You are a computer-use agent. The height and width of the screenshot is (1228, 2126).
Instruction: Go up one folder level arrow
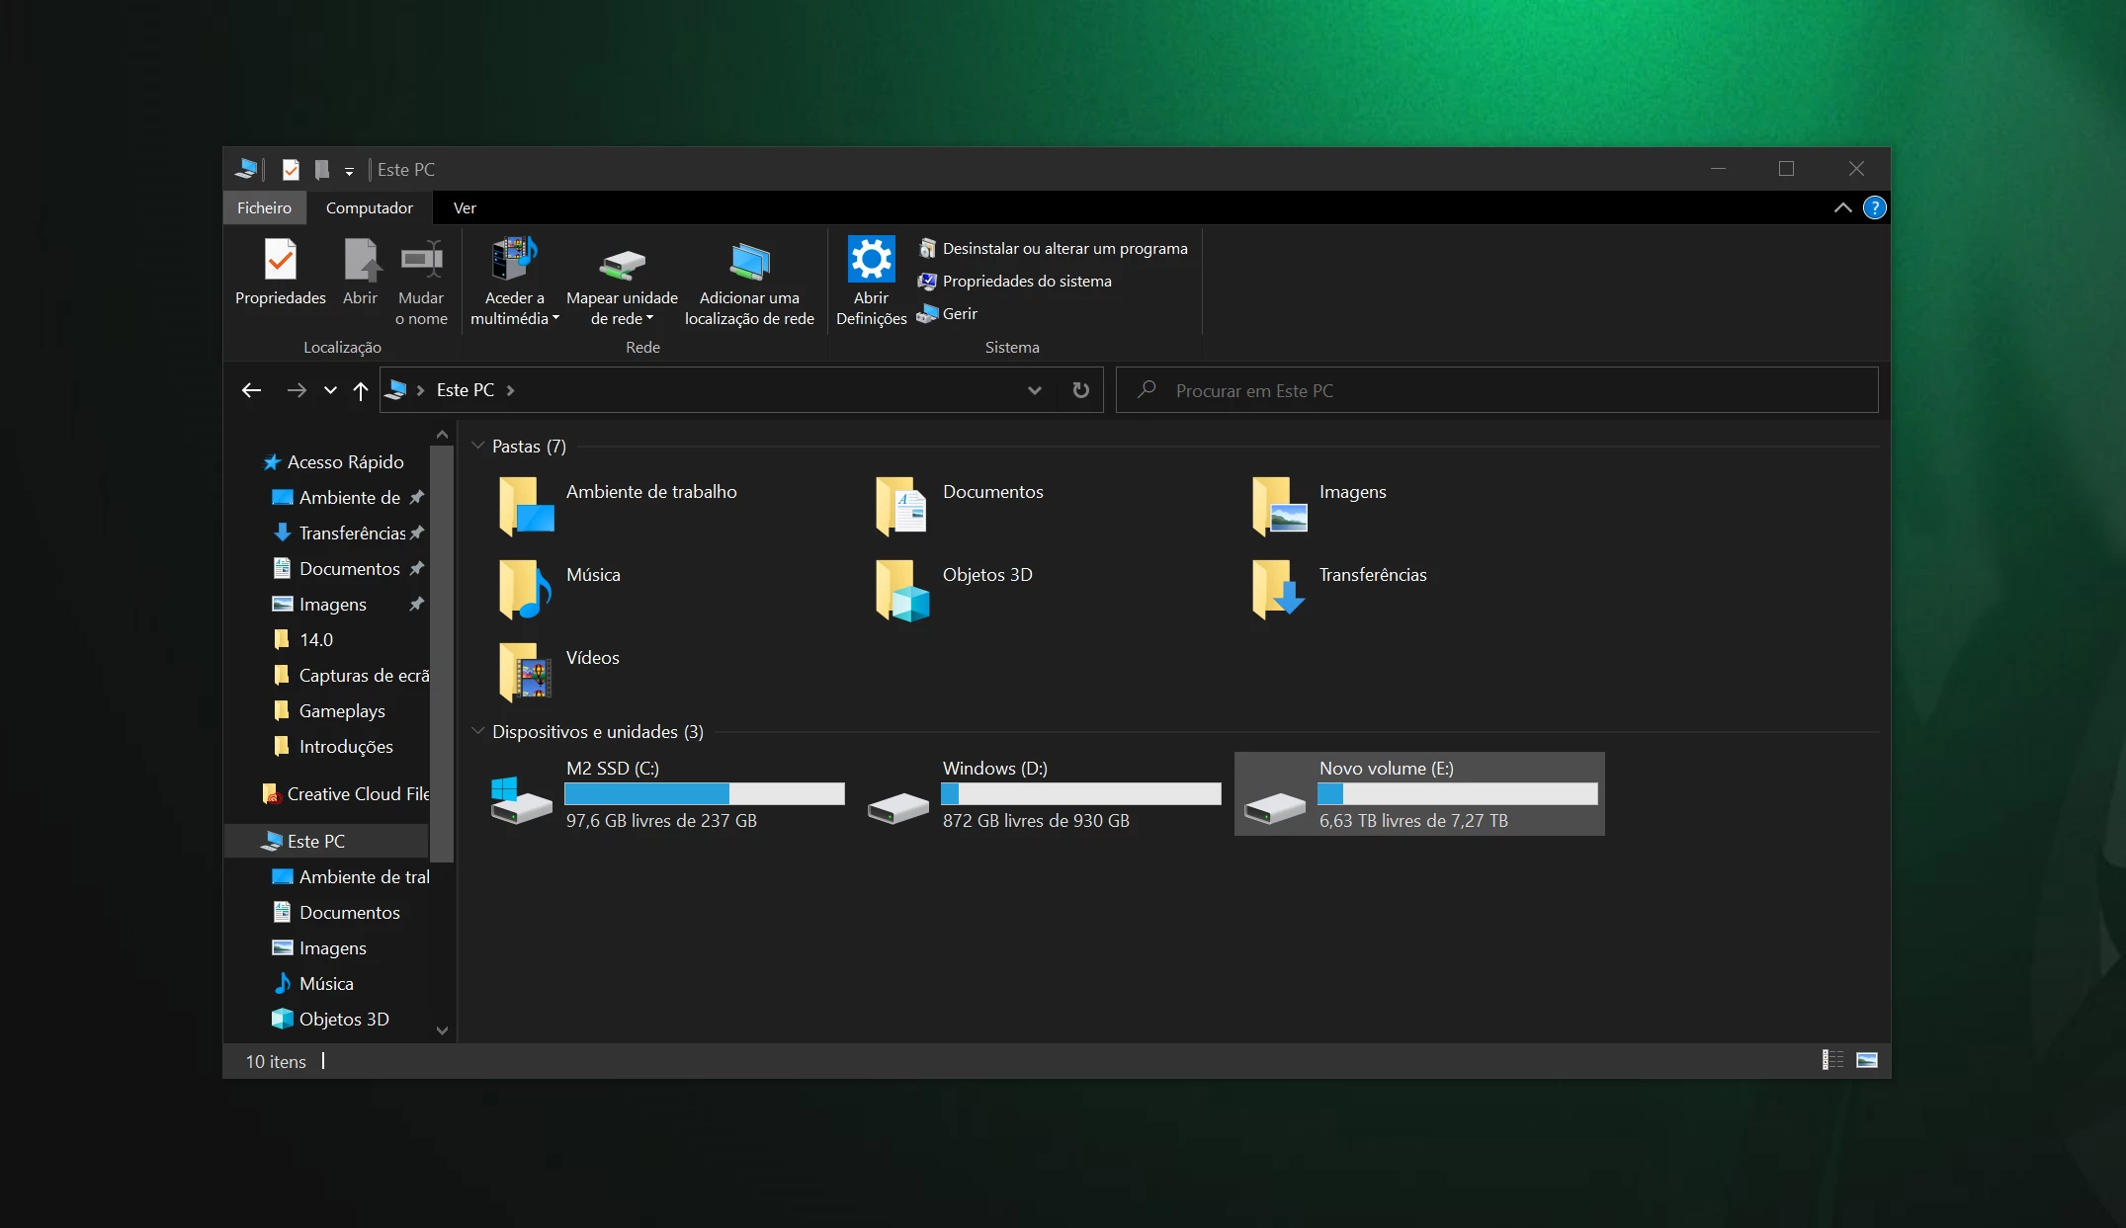point(361,390)
